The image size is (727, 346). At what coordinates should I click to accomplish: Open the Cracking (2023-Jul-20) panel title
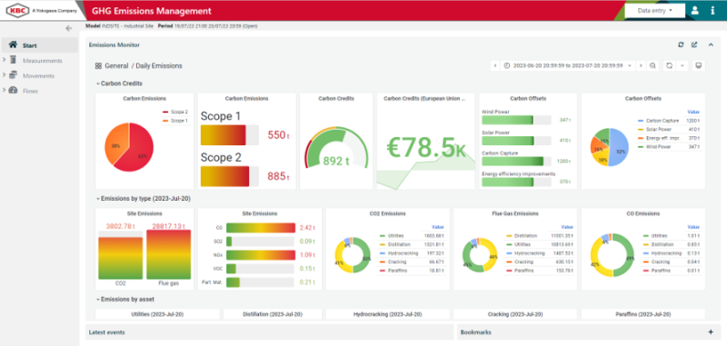(x=515, y=314)
